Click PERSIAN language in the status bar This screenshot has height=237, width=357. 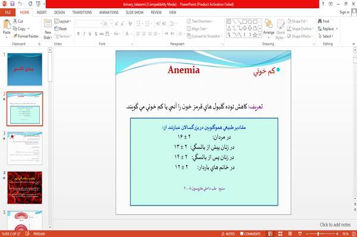[x=39, y=234]
